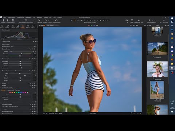The height and width of the screenshot is (131, 175).
Task: Select the pointer cursor tool
Action: click(71, 20)
